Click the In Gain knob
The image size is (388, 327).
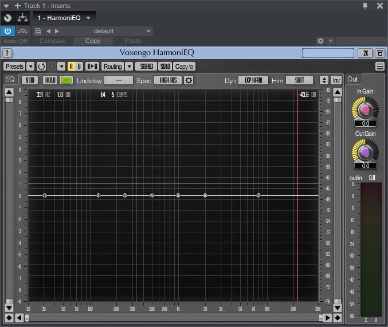(x=365, y=108)
